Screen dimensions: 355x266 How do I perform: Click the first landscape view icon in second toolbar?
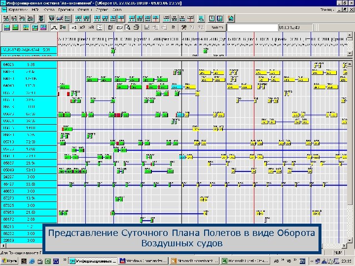coord(7,28)
